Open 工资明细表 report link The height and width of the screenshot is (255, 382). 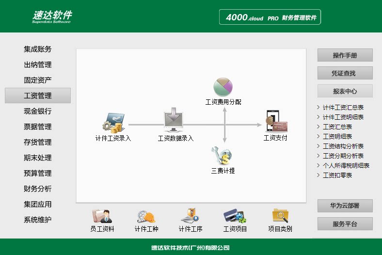tap(337, 137)
